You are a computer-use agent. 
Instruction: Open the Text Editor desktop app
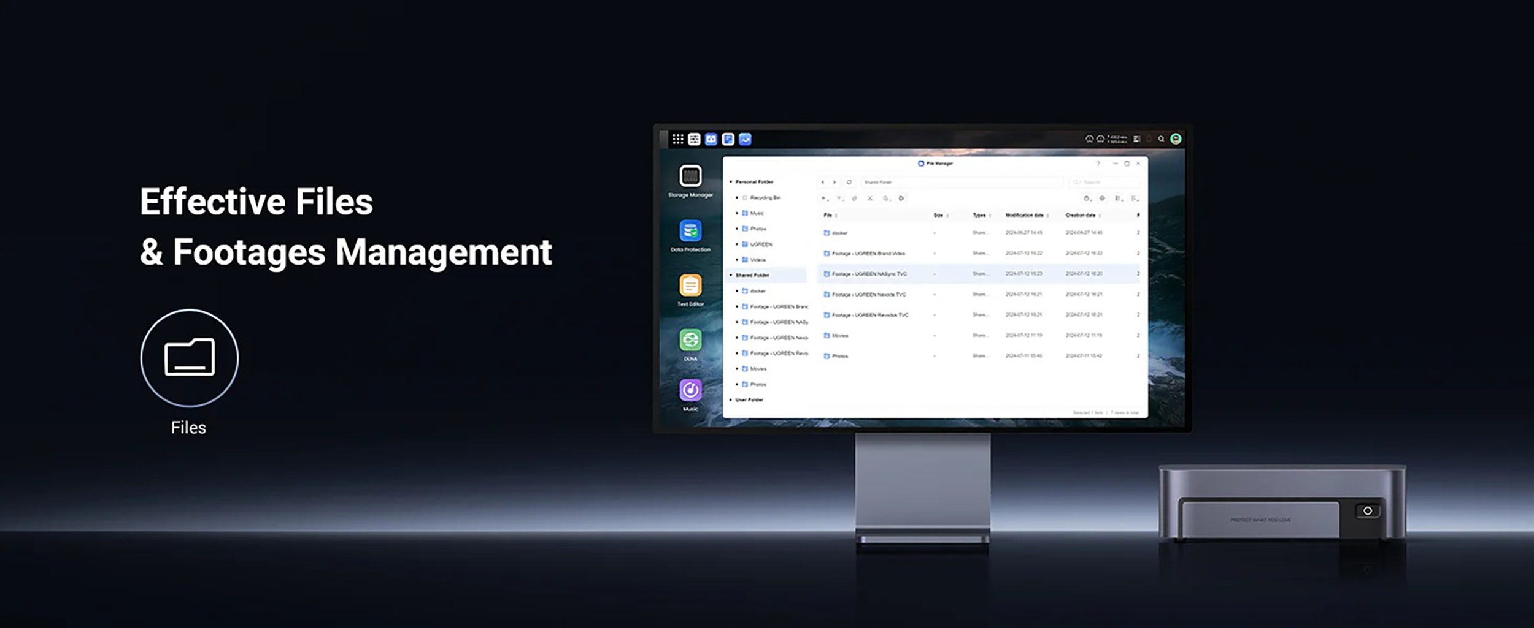tap(690, 290)
